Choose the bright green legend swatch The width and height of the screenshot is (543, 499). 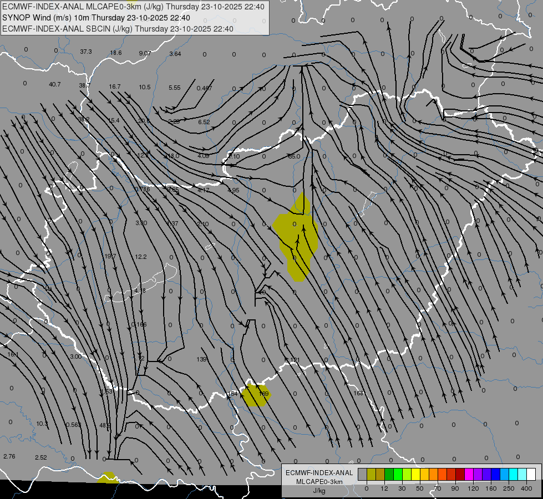click(x=398, y=474)
